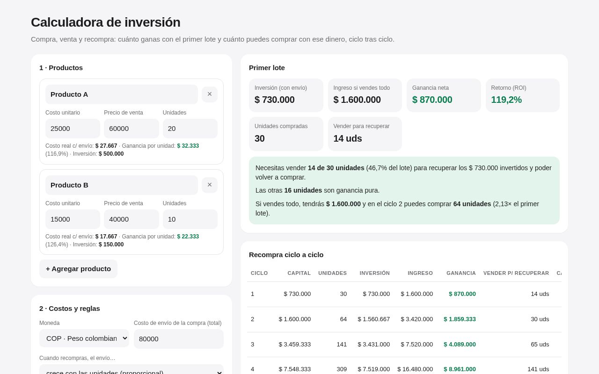Click the 2 · Costos y reglas heading
This screenshot has height=374, width=599.
(x=70, y=309)
